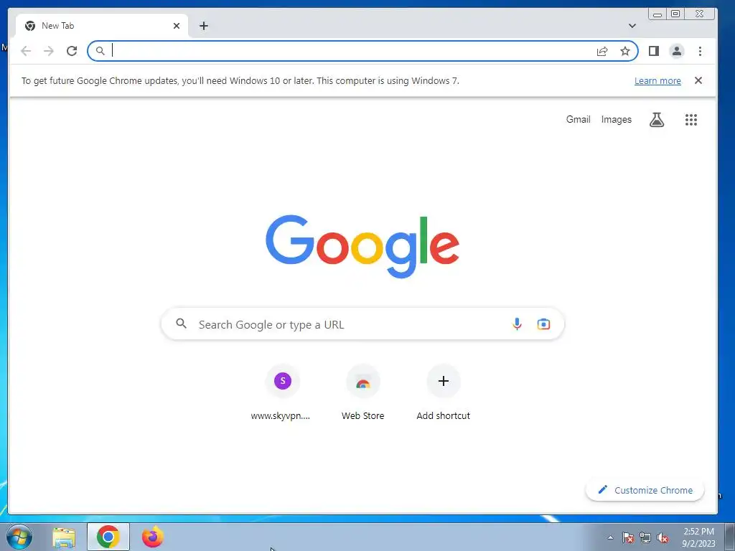The width and height of the screenshot is (735, 551).
Task: Open the Images link
Action: pyautogui.click(x=617, y=120)
